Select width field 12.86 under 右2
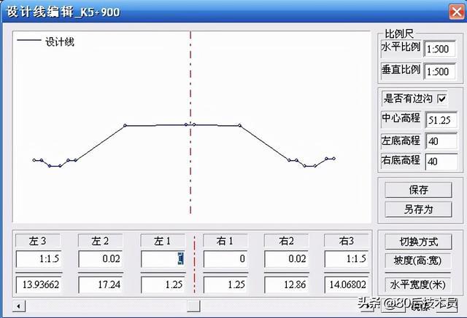The image size is (467, 318). (x=287, y=285)
